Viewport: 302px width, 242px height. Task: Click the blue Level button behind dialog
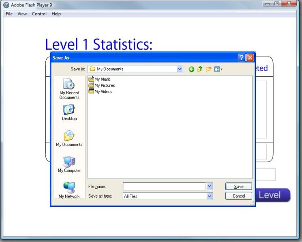(273, 195)
